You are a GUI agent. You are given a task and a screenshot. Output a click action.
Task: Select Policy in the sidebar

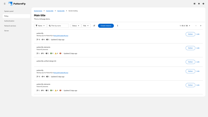pos(16,16)
